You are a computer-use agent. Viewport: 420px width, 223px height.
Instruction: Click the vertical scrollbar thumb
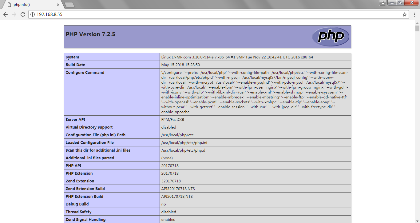(417, 29)
